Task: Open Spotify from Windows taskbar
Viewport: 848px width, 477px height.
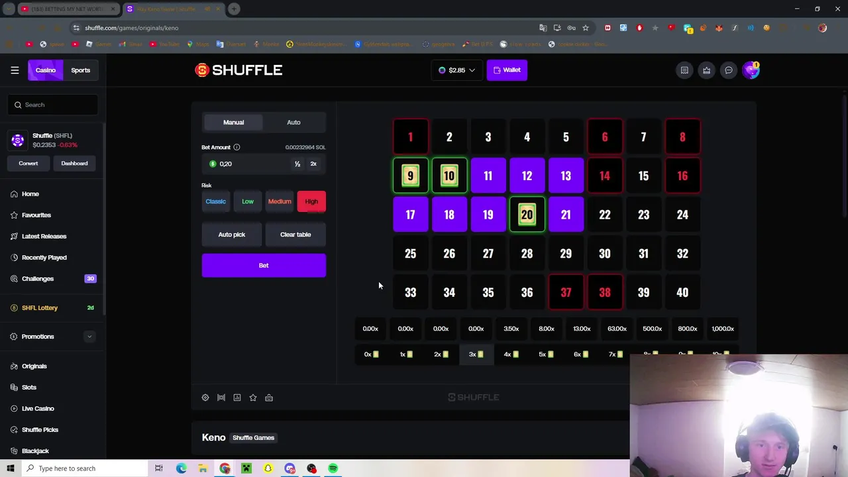Action: pyautogui.click(x=333, y=468)
